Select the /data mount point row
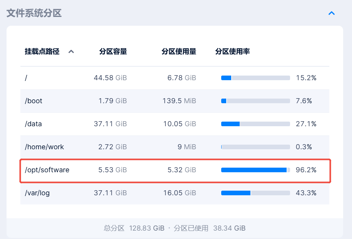The width and height of the screenshot is (352, 239). (x=33, y=124)
